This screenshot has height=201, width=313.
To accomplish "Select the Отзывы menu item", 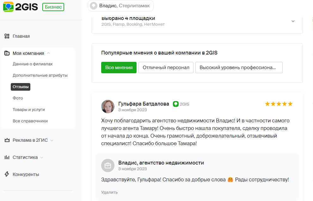I will (21, 87).
